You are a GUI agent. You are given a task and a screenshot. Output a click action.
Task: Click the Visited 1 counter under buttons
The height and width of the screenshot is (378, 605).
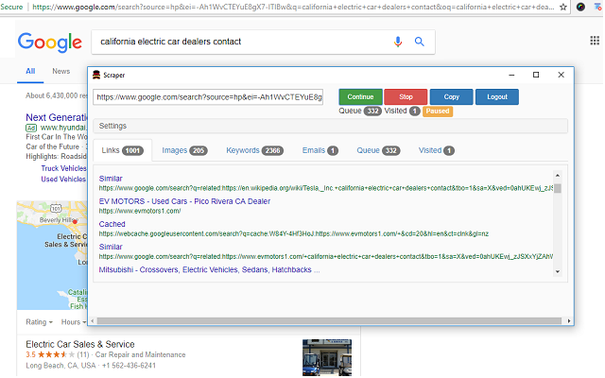click(402, 112)
